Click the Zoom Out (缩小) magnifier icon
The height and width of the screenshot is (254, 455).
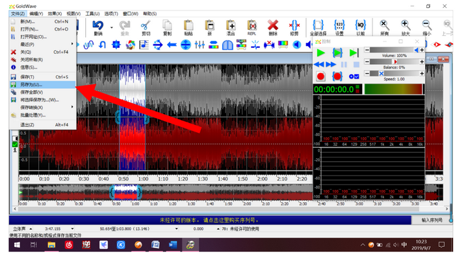point(426,25)
